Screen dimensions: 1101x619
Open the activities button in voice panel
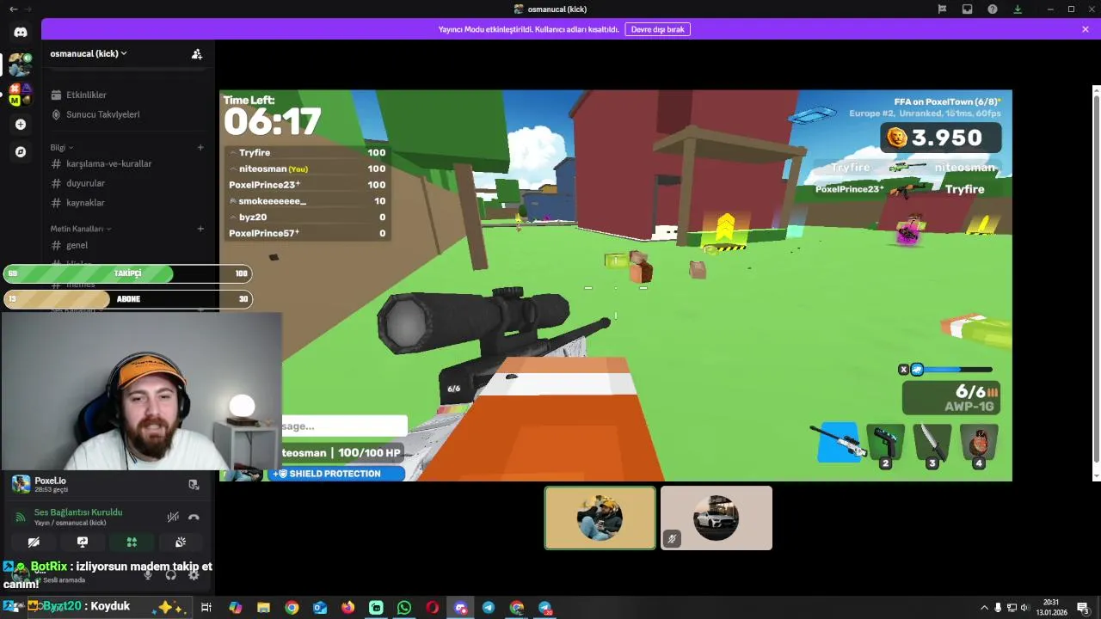(x=132, y=542)
